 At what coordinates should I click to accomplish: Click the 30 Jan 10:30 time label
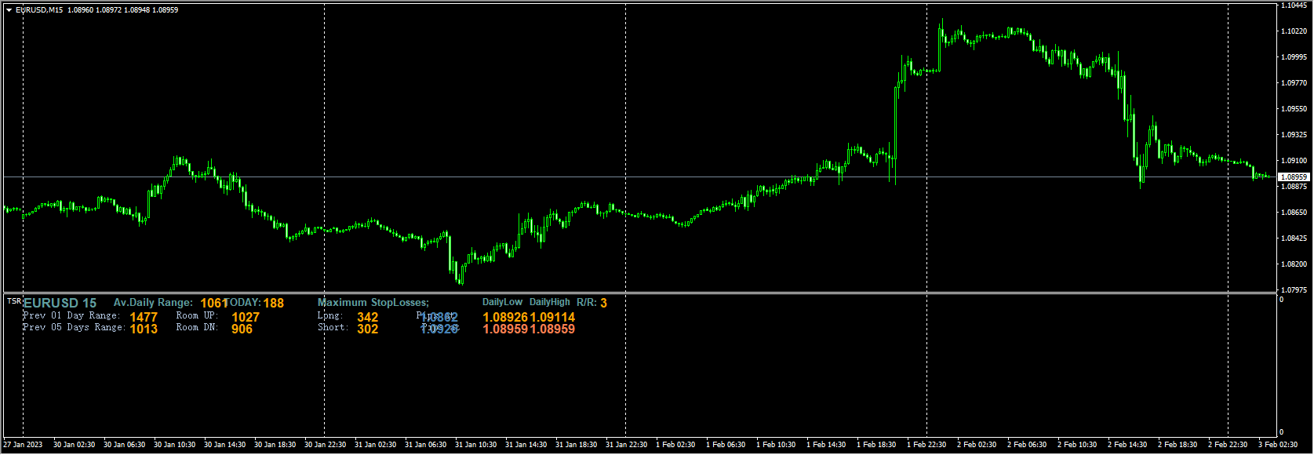click(174, 445)
